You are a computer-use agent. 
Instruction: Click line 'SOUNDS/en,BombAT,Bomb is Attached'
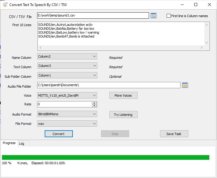(x=66, y=36)
